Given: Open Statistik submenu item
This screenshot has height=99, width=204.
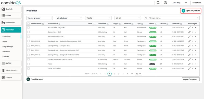Looking at the screenshot, I should 6,57.
